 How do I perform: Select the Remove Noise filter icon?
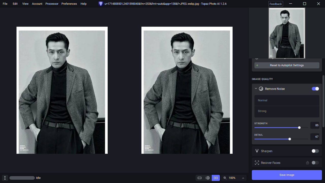261,89
